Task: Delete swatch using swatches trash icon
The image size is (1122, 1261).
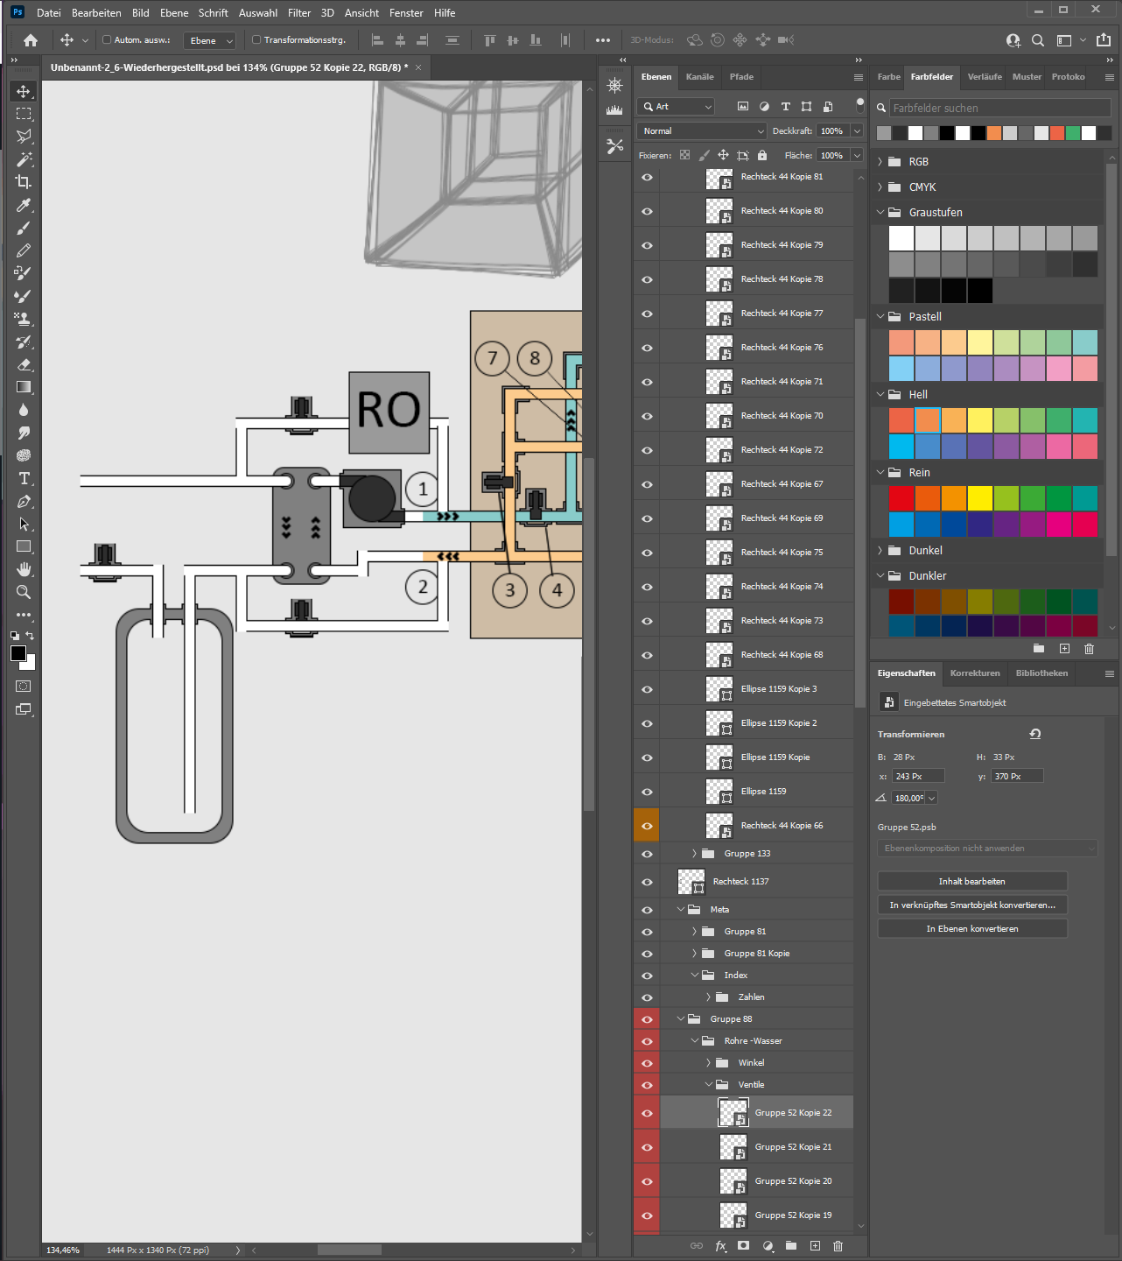Action: tap(1089, 649)
